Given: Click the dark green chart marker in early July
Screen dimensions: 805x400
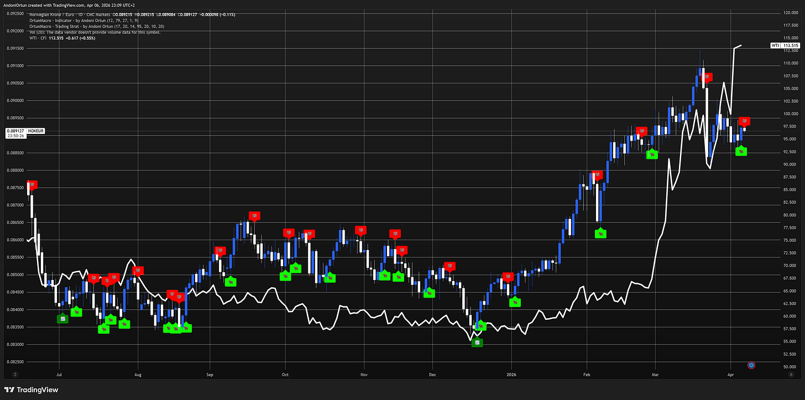Looking at the screenshot, I should 62,318.
